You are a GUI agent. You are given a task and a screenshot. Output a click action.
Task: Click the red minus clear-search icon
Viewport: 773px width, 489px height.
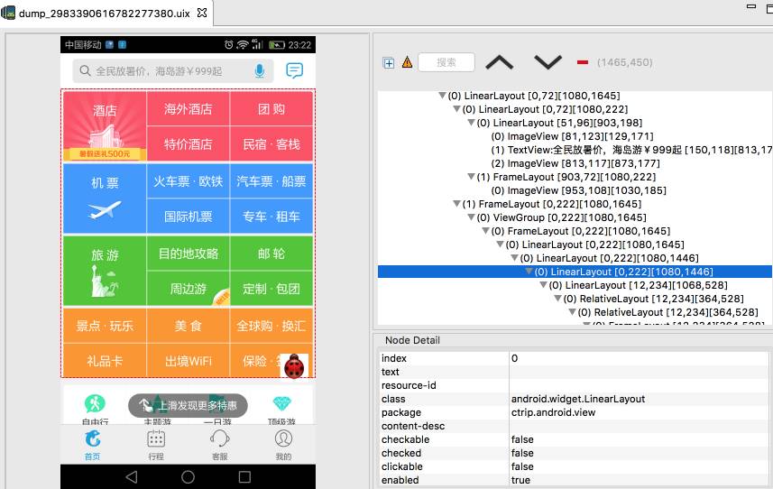click(x=583, y=62)
